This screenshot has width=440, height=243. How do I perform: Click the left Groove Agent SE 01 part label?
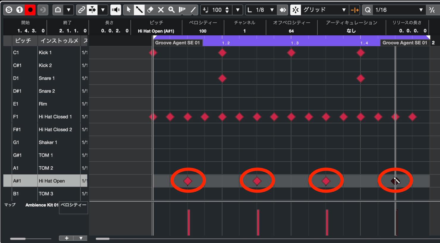pyautogui.click(x=177, y=43)
